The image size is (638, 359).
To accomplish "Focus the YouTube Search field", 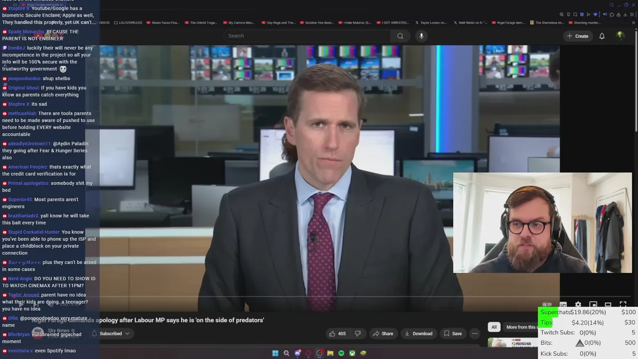I will [x=307, y=36].
